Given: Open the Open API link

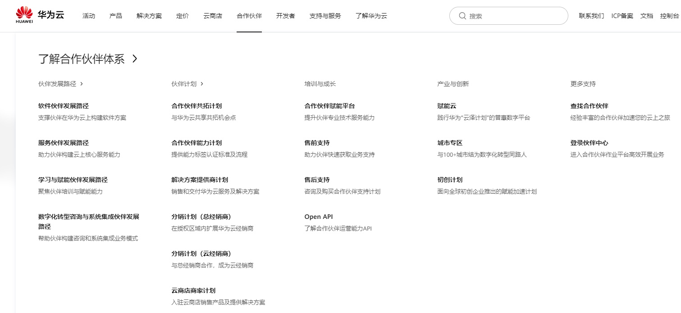Looking at the screenshot, I should coord(319,217).
